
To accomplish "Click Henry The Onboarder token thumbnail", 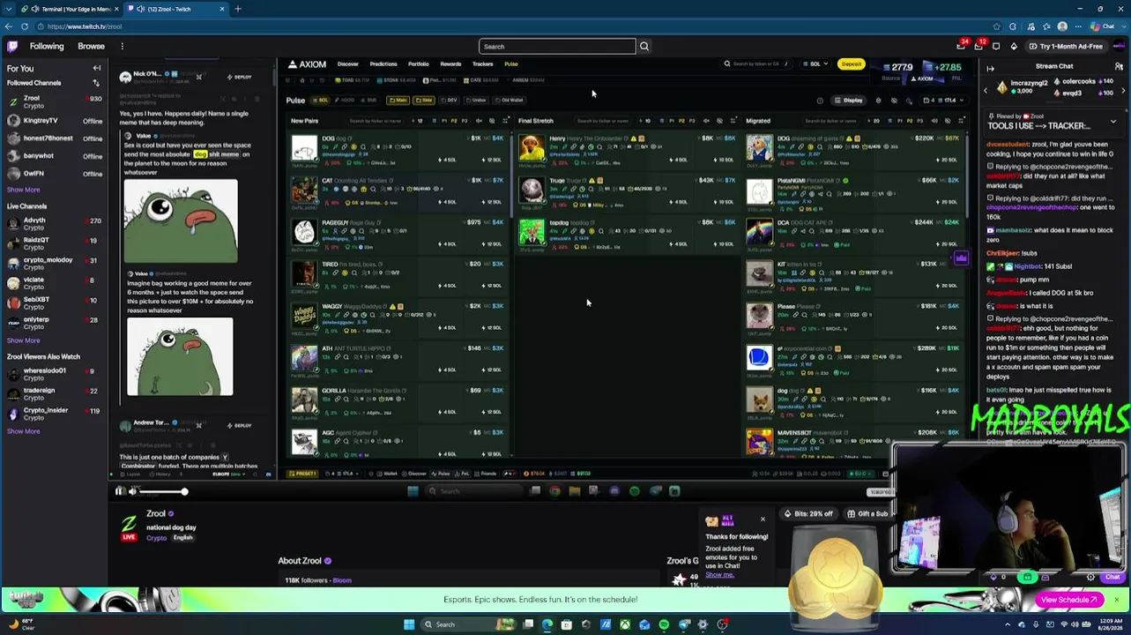I will (532, 150).
